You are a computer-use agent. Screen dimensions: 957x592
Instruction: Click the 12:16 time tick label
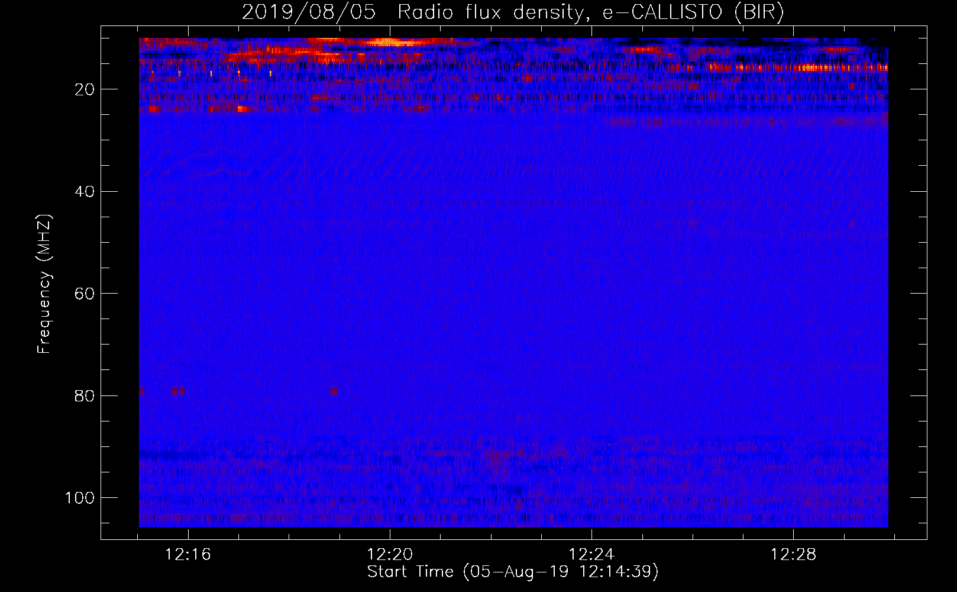click(x=188, y=555)
